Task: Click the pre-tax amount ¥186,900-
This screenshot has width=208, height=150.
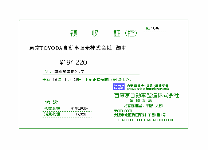Action: click(80, 108)
